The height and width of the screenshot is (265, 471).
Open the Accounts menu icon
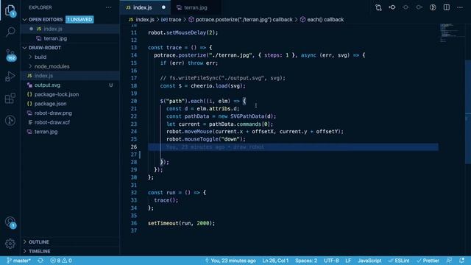pos(10,222)
